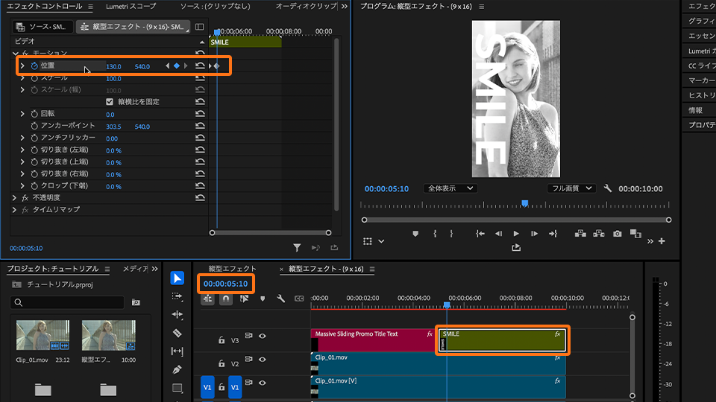
Task: Reset the 位置 parameter
Action: coord(200,66)
